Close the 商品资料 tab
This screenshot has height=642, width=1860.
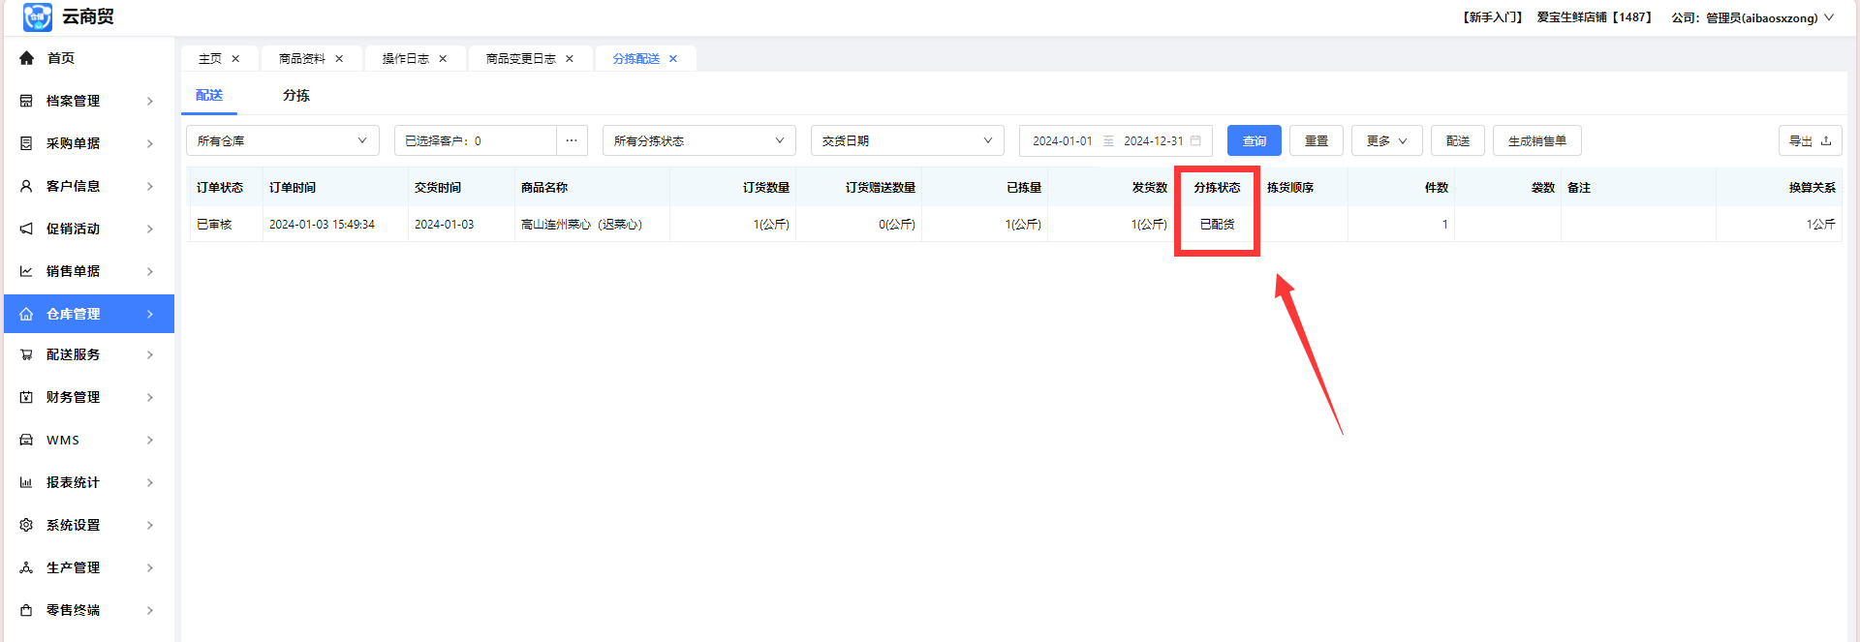(339, 59)
